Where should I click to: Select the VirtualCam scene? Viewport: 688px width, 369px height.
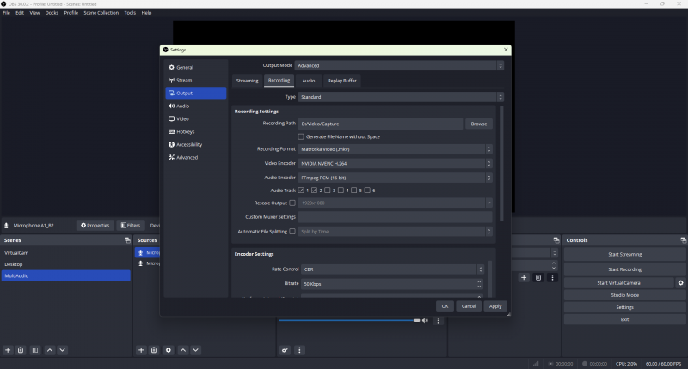click(66, 253)
